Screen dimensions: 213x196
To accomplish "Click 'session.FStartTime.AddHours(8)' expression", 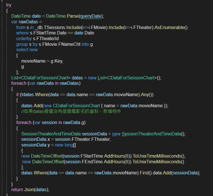I will point(96,156).
